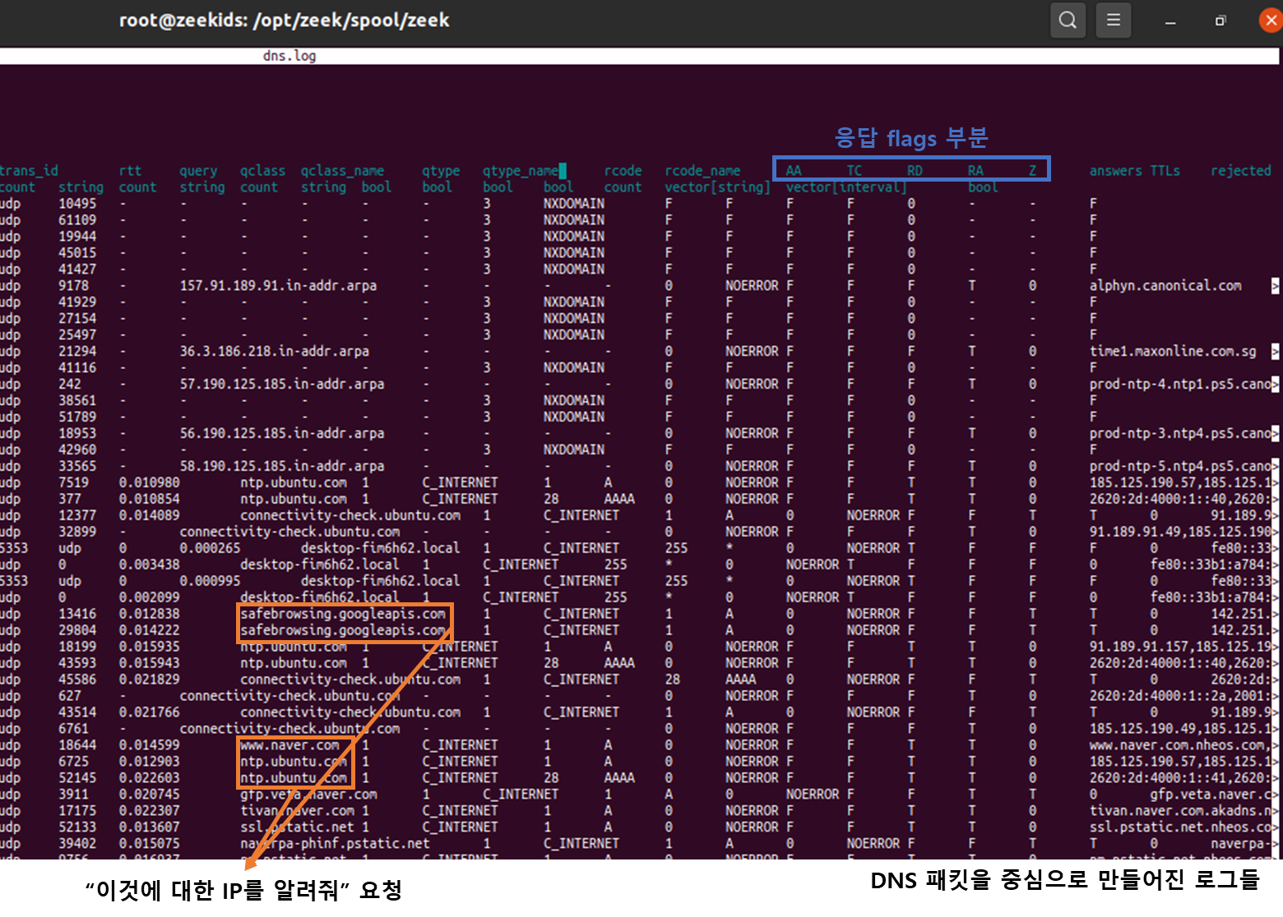Click the qtype_name column header
Screen dimensions: 1283x917
[x=521, y=171]
